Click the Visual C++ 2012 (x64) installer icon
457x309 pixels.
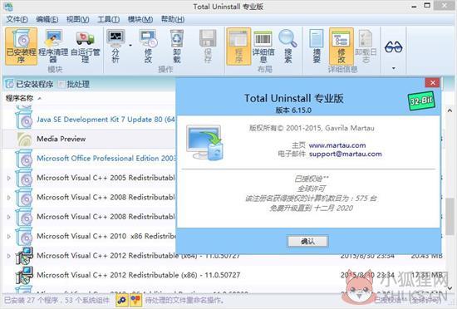click(24, 255)
